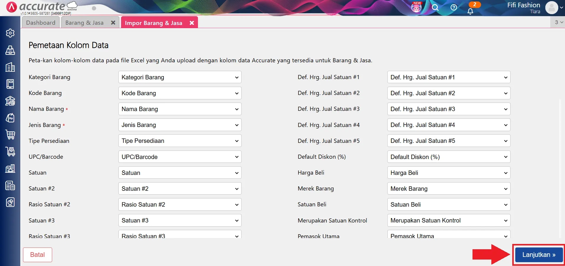Open the Default Diskon (%) dropdown

click(448, 157)
